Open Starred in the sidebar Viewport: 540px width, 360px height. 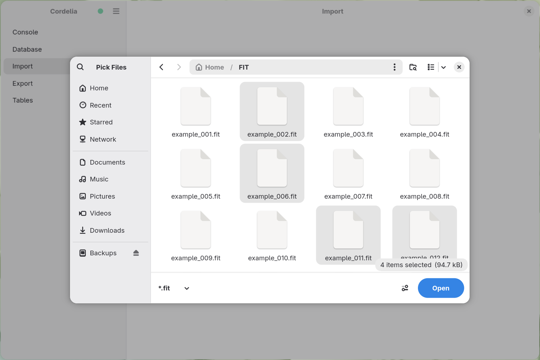(x=111, y=122)
